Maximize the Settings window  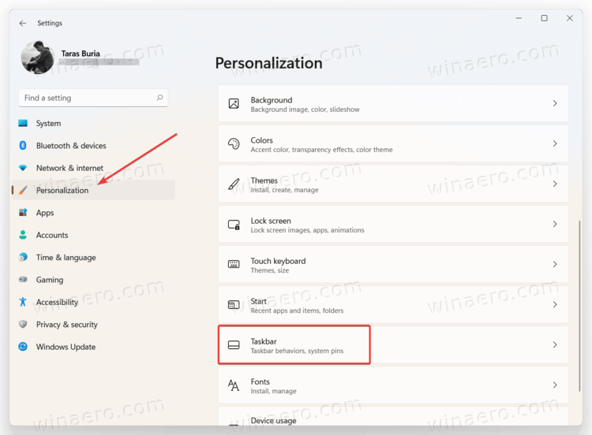[x=544, y=18]
